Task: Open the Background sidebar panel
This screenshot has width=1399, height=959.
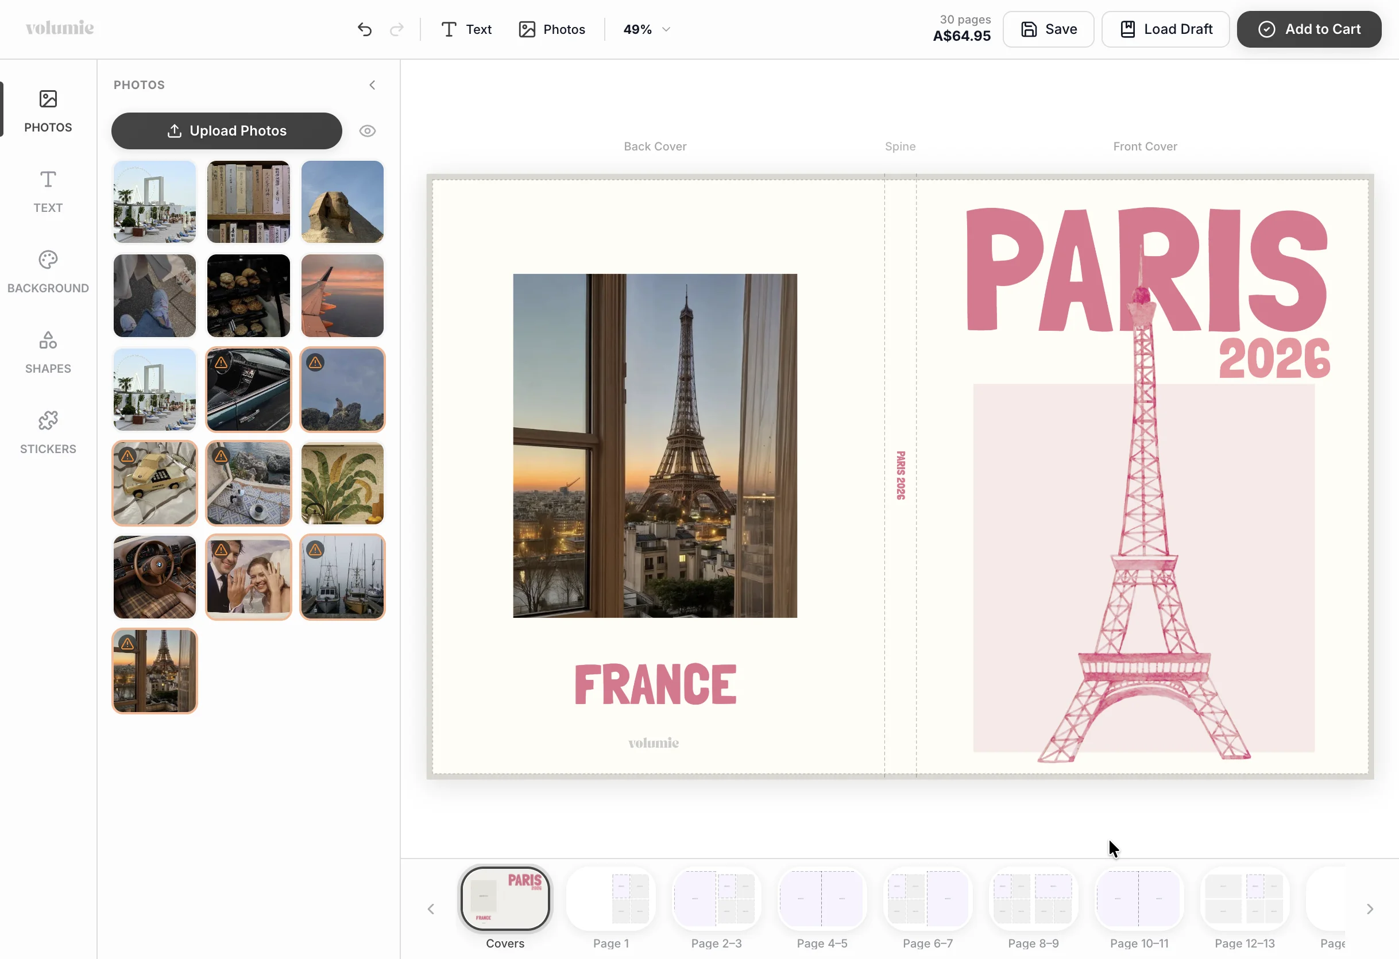Action: (x=48, y=272)
